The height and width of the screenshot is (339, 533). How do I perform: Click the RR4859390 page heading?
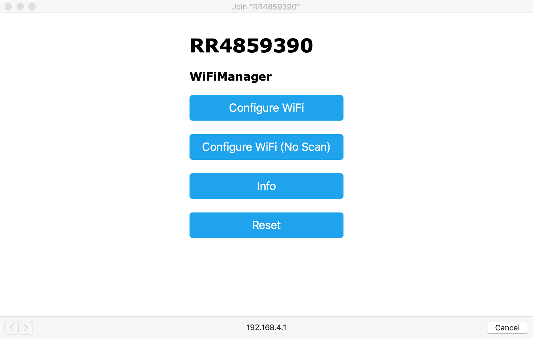251,46
